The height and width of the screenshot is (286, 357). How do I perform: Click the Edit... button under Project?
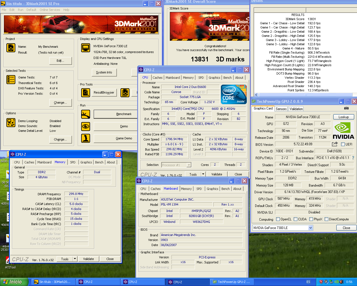61,61
